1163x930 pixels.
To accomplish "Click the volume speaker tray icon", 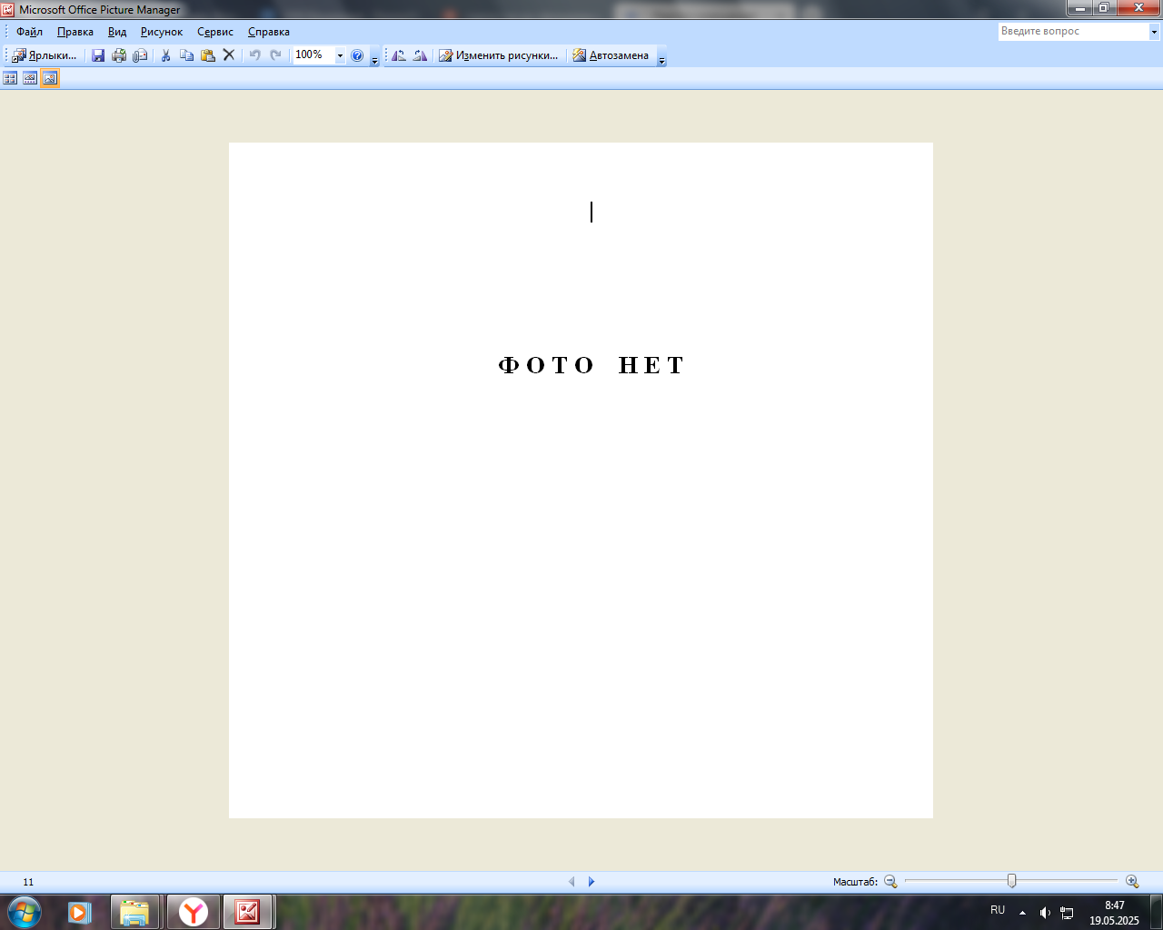I will pyautogui.click(x=1045, y=913).
